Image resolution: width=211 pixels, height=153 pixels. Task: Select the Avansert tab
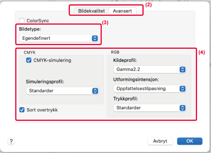click(x=122, y=11)
